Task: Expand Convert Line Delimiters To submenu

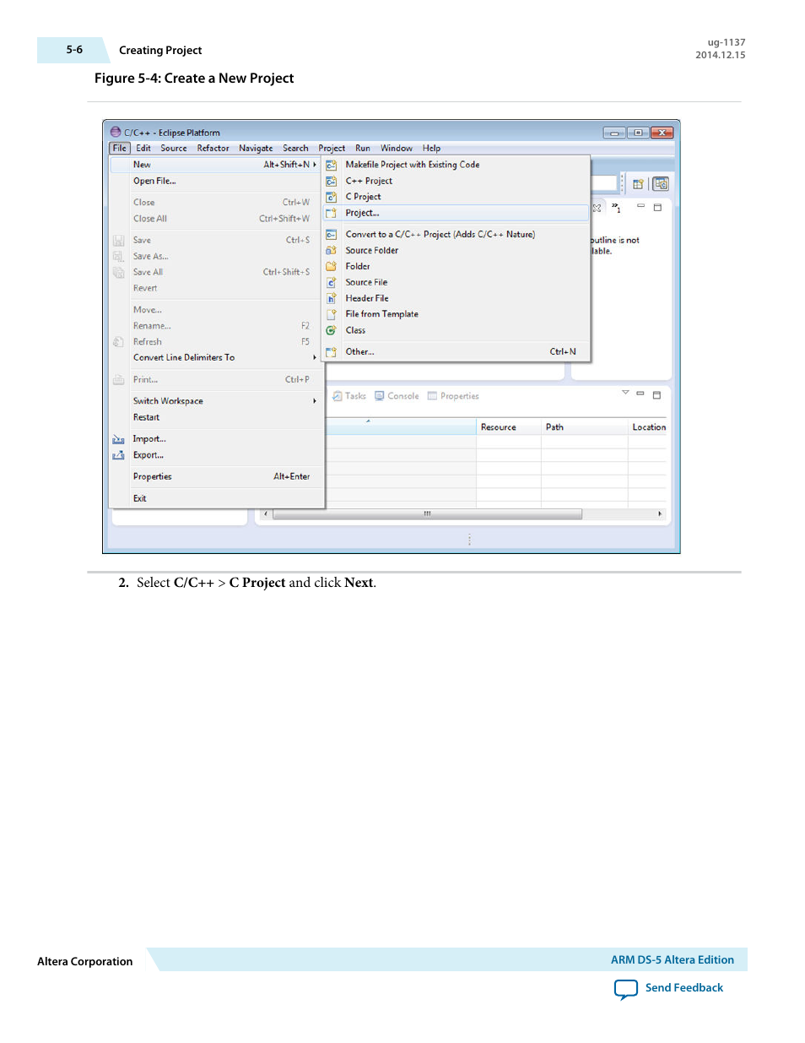Action: (315, 358)
